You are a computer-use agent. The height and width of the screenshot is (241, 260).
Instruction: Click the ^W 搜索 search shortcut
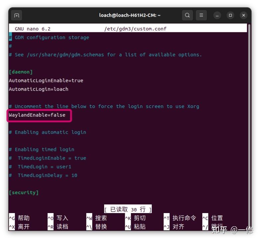pyautogui.click(x=97, y=218)
